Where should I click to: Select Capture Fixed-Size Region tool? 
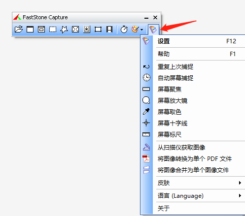click(98, 30)
